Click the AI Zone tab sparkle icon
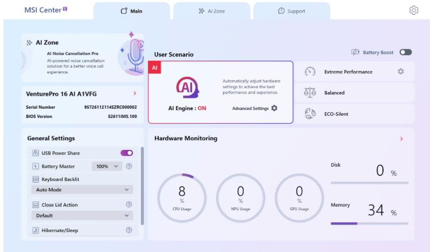430x252 pixels. (x=202, y=11)
